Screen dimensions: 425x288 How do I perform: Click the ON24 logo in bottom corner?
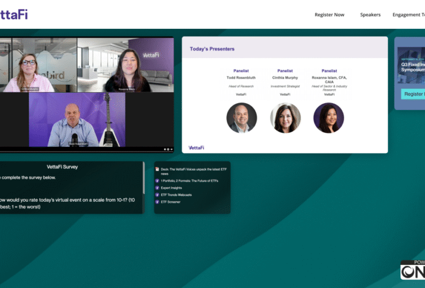(x=413, y=270)
